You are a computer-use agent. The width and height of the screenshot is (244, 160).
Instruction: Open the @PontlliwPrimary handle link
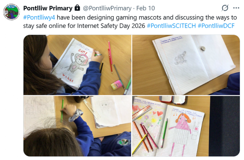pyautogui.click(x=107, y=8)
